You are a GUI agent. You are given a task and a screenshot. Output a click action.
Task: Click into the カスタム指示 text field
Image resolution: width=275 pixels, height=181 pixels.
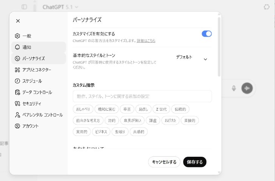pyautogui.click(x=142, y=96)
